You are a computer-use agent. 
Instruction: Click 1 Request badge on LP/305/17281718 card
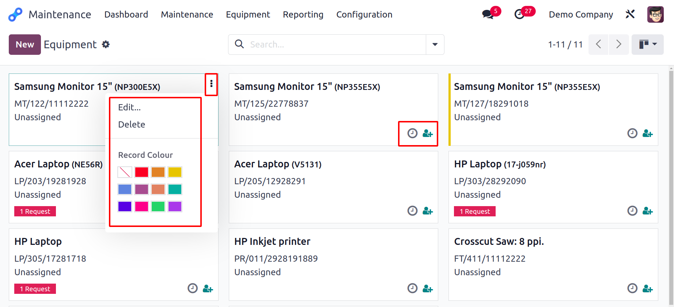tap(35, 289)
